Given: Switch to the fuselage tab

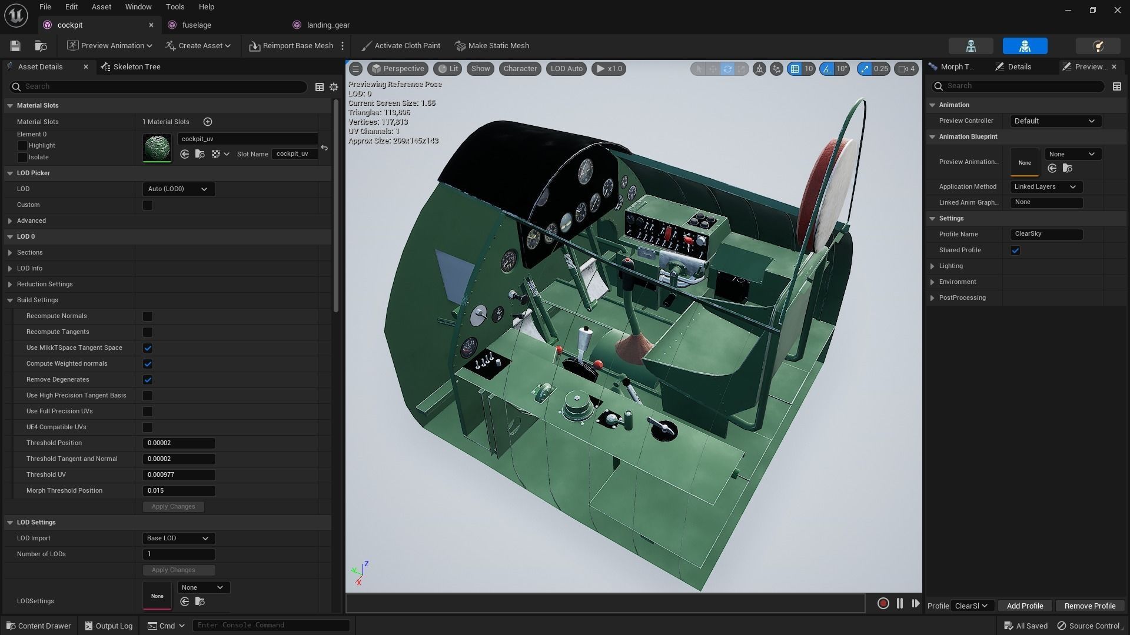Looking at the screenshot, I should [197, 25].
